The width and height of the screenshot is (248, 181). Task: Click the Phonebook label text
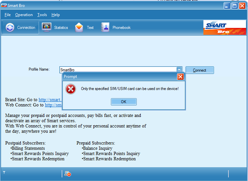click(121, 27)
